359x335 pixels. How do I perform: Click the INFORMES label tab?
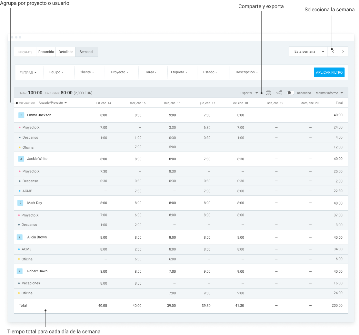(25, 52)
